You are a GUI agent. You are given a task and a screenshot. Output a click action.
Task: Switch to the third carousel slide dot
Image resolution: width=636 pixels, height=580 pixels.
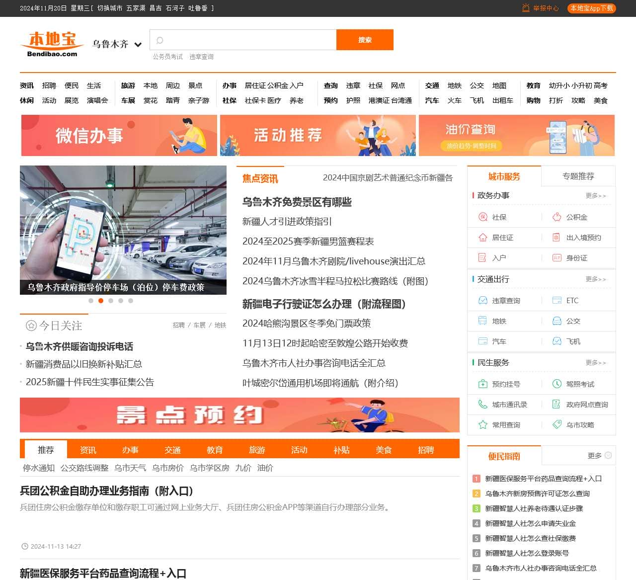pyautogui.click(x=111, y=301)
